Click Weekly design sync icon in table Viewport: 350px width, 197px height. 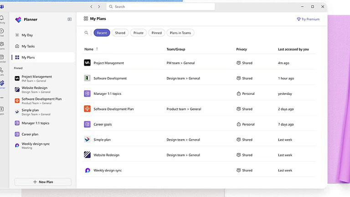[87, 170]
